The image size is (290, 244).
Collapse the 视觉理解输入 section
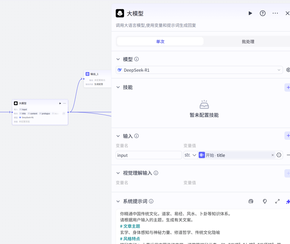[118, 173]
